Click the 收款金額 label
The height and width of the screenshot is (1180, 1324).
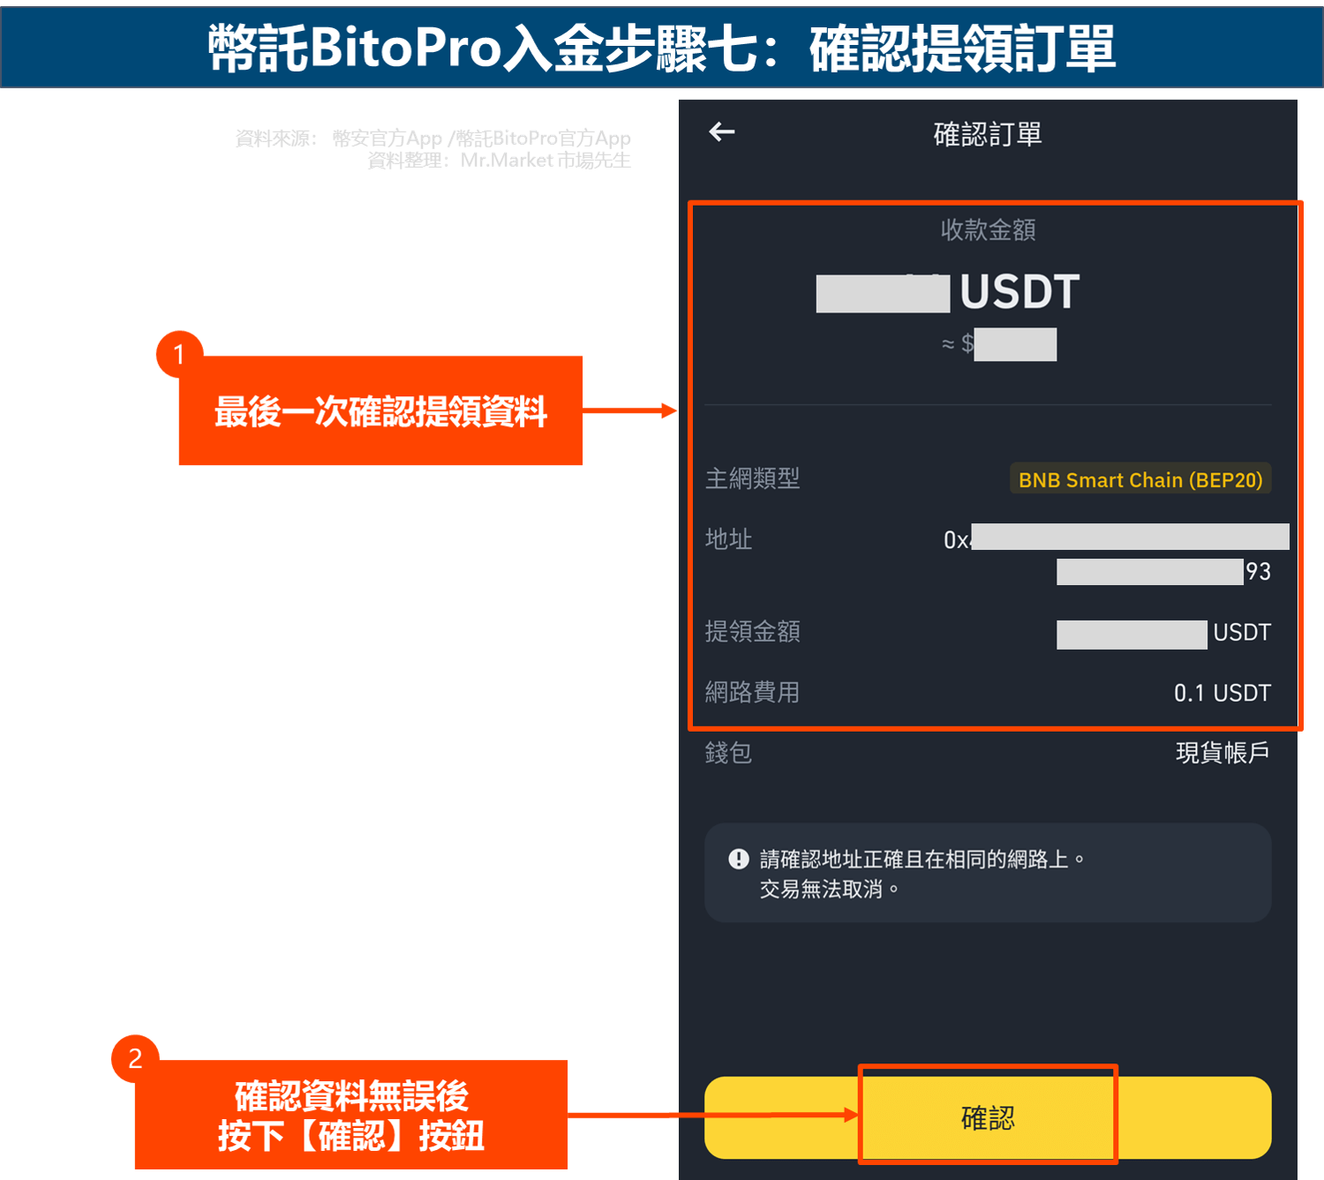[988, 230]
